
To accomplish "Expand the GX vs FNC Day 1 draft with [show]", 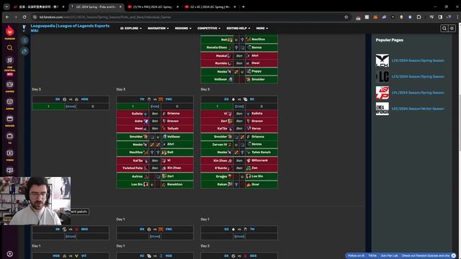I will [x=155, y=237].
